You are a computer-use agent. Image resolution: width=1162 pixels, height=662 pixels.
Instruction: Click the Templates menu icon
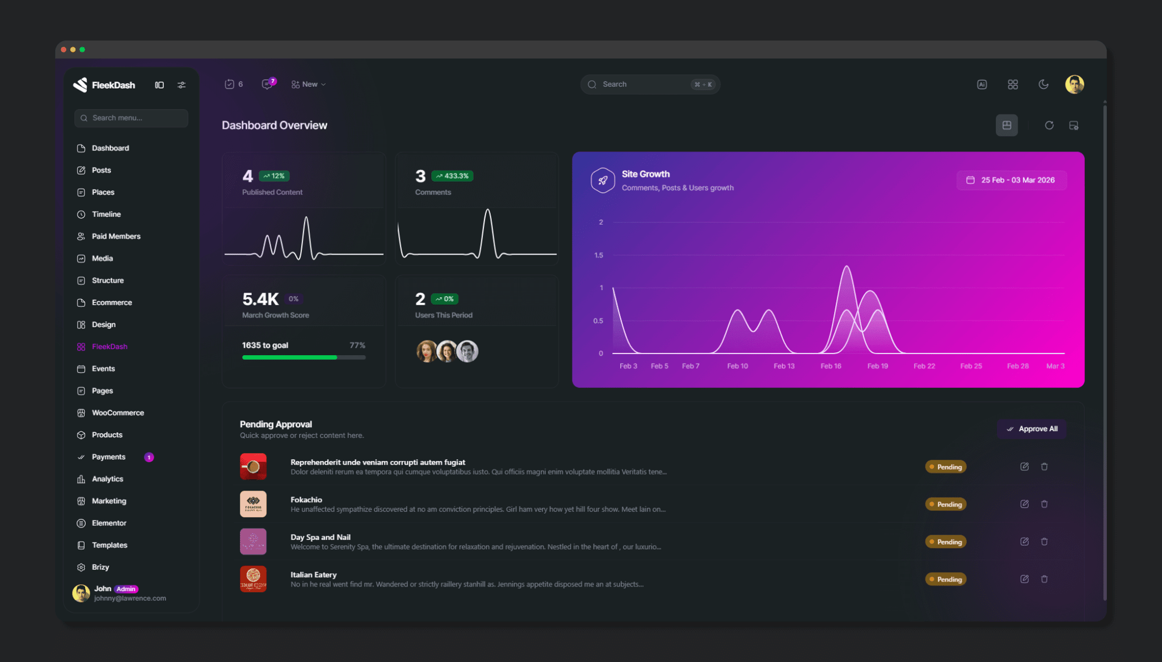point(81,545)
